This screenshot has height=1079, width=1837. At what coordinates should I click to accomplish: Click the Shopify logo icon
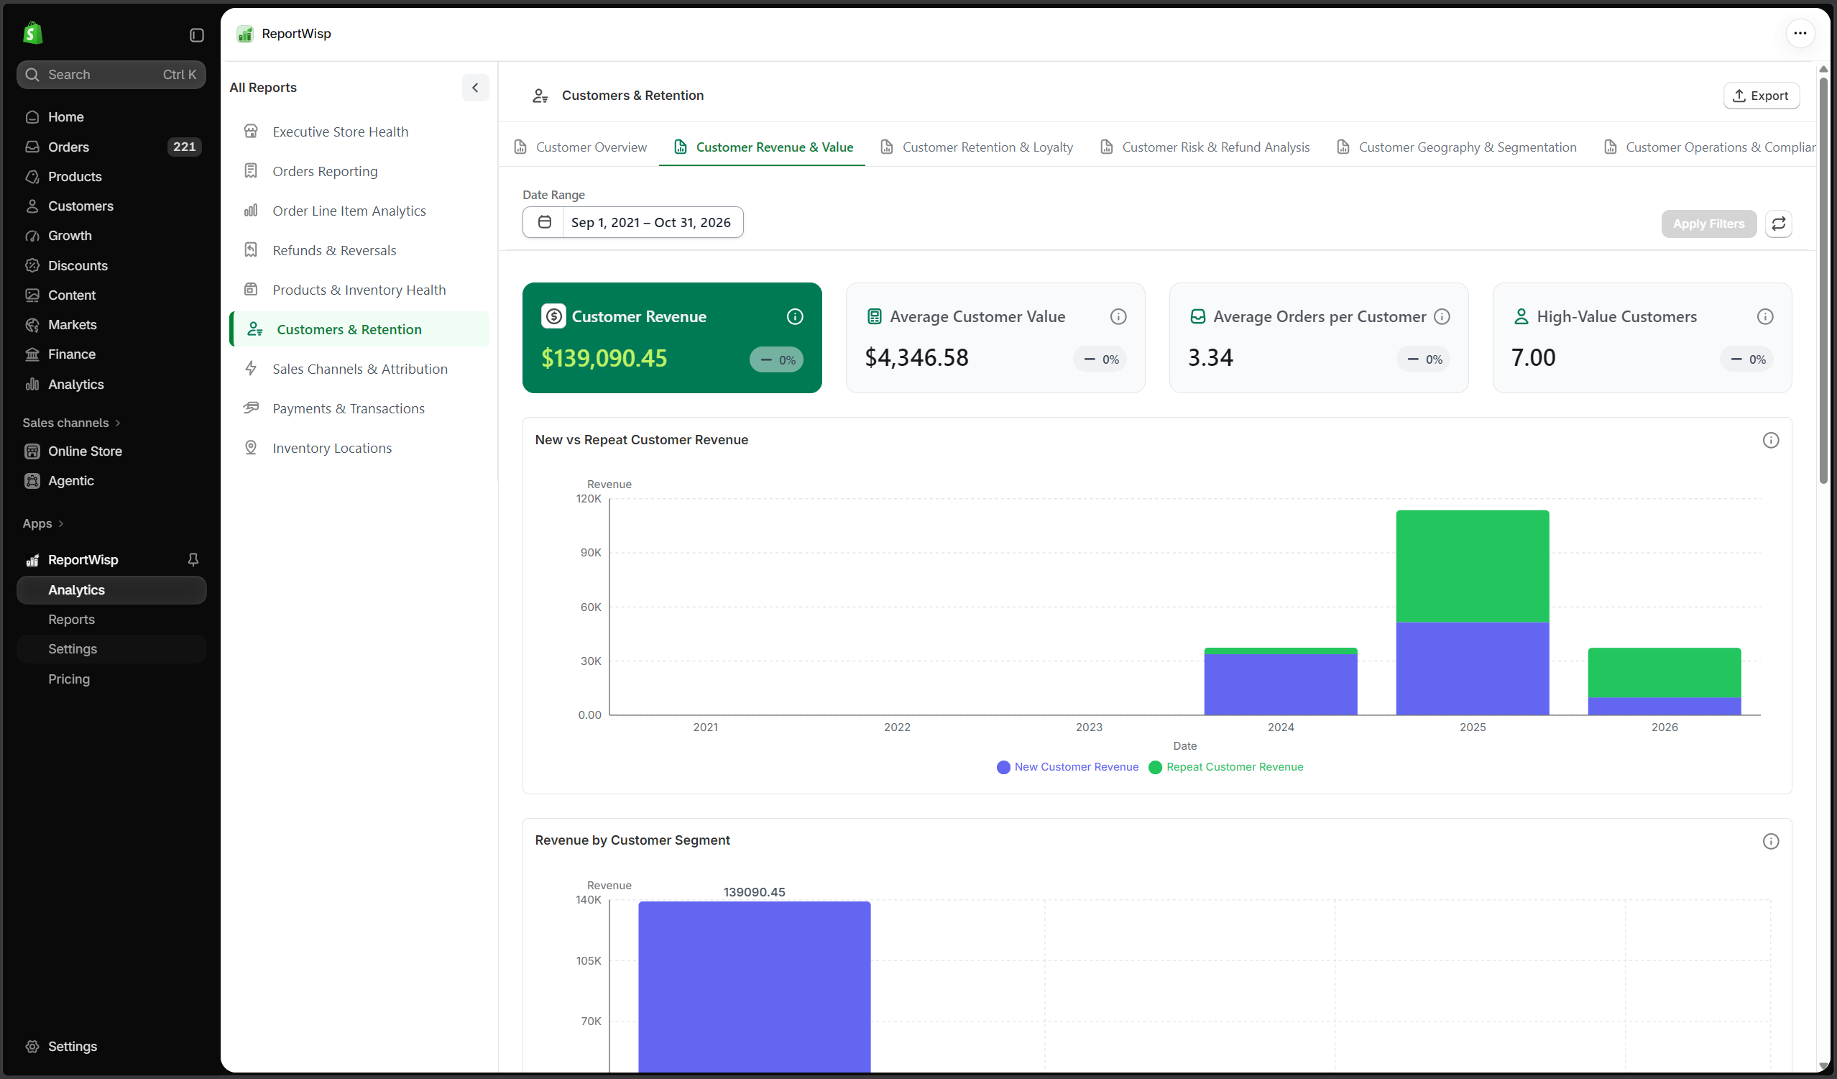(33, 33)
